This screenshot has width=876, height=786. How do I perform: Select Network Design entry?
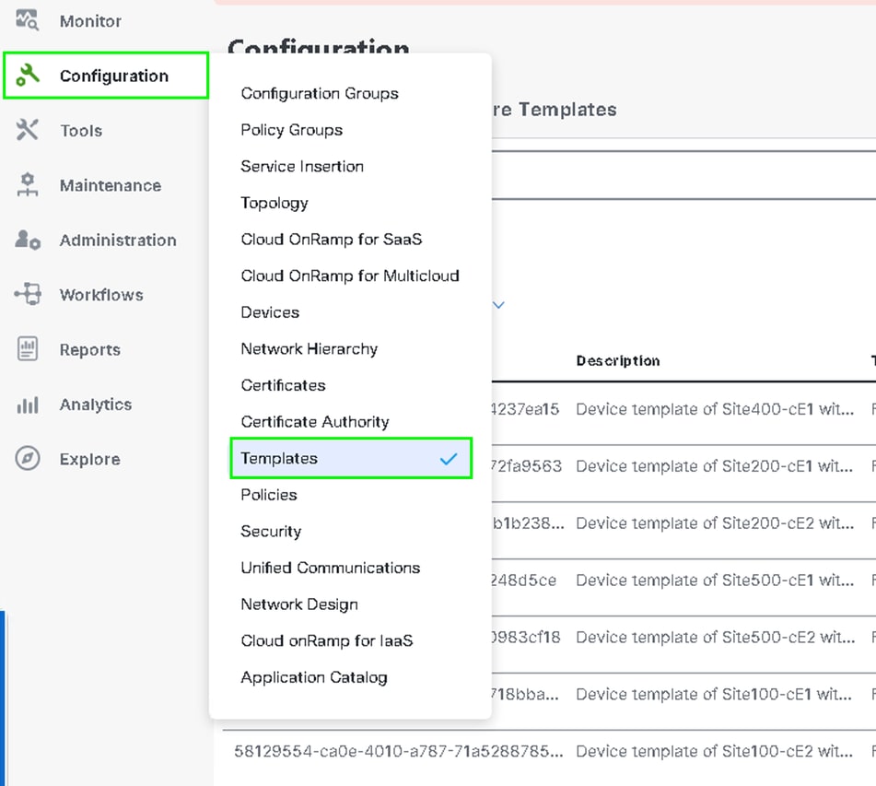click(299, 604)
